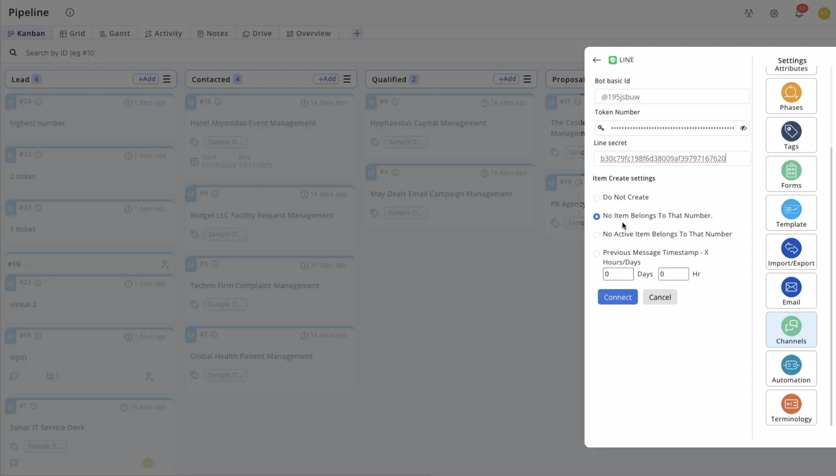Open Automation settings
The image size is (836, 476).
(791, 369)
